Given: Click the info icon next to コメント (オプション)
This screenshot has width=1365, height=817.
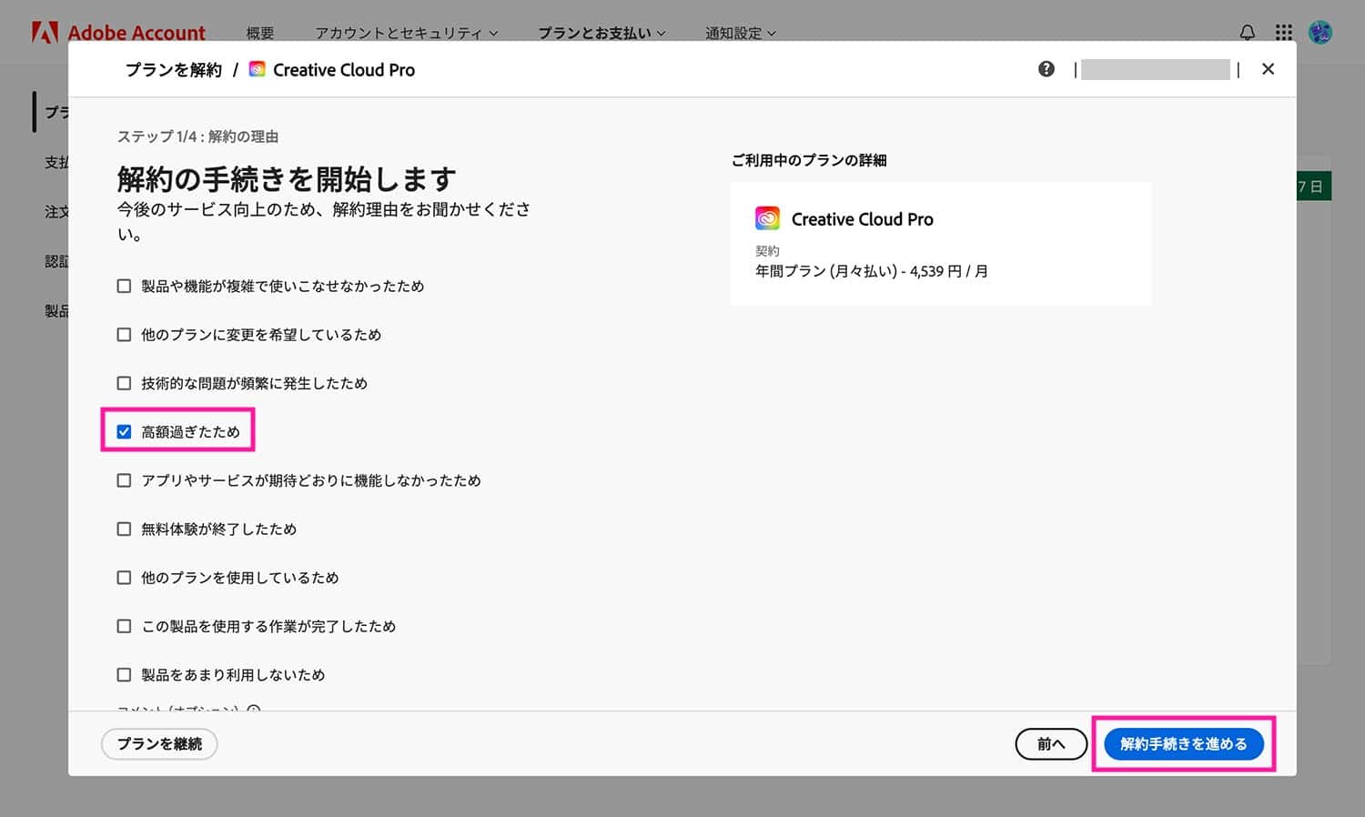Looking at the screenshot, I should coord(253,711).
